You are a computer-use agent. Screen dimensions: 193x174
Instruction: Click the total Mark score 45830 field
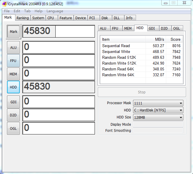(59, 31)
